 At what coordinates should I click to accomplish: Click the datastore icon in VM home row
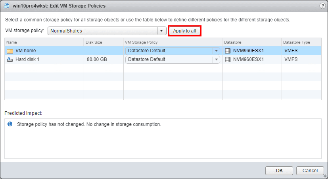point(227,51)
